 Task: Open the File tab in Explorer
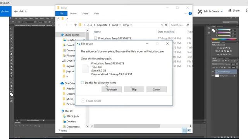(x=61, y=14)
